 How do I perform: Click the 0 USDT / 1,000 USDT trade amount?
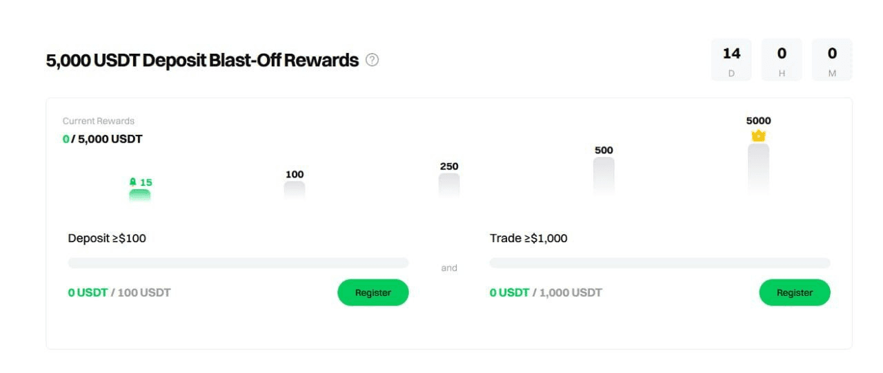coord(546,292)
